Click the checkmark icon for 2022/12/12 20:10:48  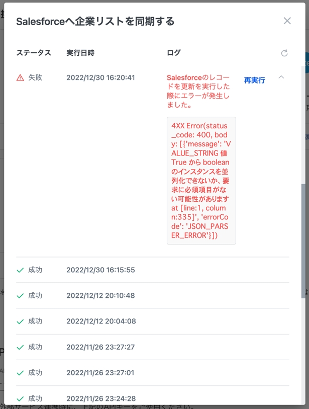(x=20, y=296)
